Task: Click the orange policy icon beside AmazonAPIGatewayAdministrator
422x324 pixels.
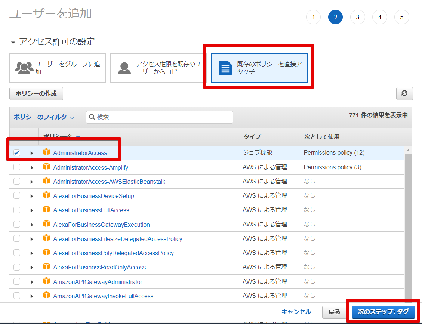Action: [46, 281]
